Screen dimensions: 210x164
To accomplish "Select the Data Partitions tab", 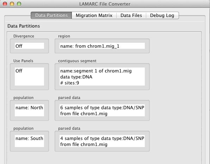I will (51, 16).
